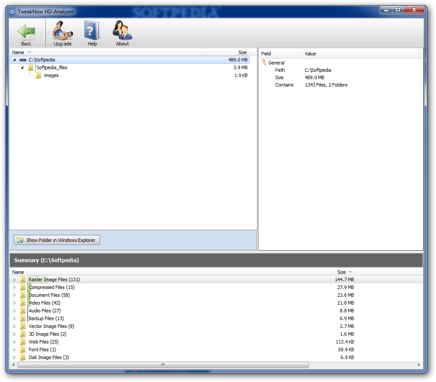Click the Backup Files folder icon
This screenshot has height=382, width=436.
coord(22,318)
